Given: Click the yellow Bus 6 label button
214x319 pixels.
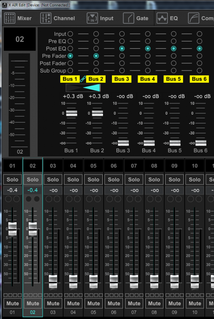Looking at the screenshot, I should point(199,79).
